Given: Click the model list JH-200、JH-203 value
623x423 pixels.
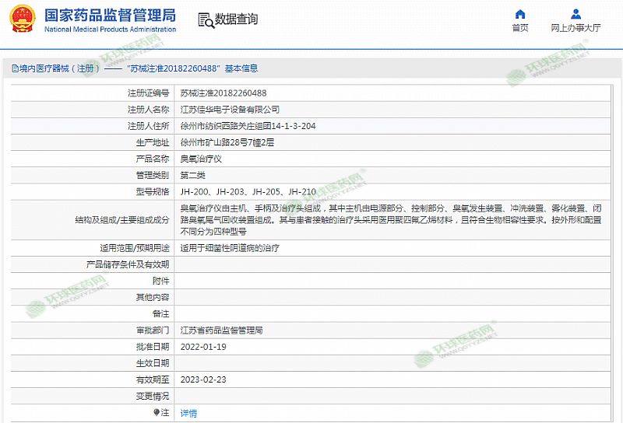Looking at the screenshot, I should pyautogui.click(x=248, y=191).
